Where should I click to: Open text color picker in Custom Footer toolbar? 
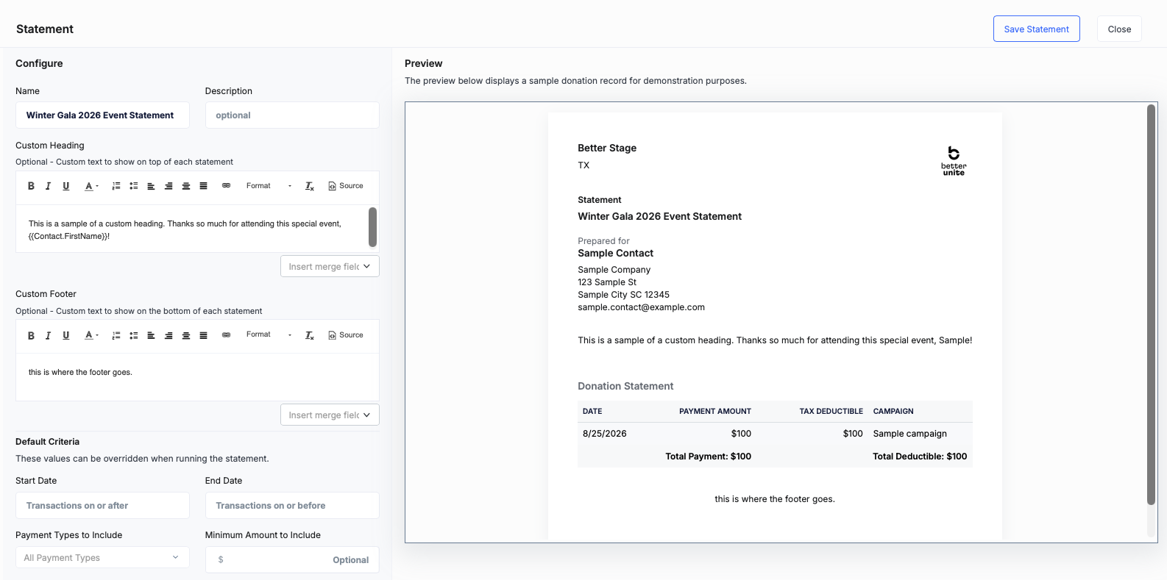click(x=91, y=335)
